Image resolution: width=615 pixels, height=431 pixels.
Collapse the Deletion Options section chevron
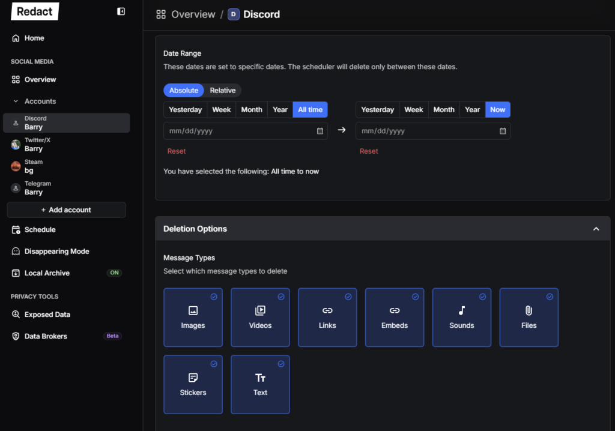tap(596, 229)
